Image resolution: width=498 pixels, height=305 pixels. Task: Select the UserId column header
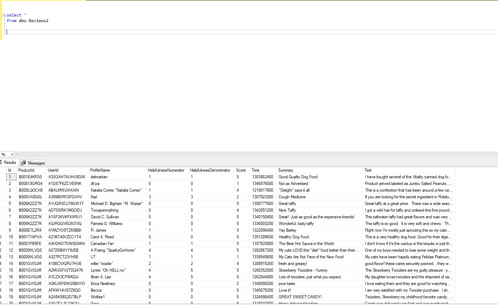coord(53,170)
